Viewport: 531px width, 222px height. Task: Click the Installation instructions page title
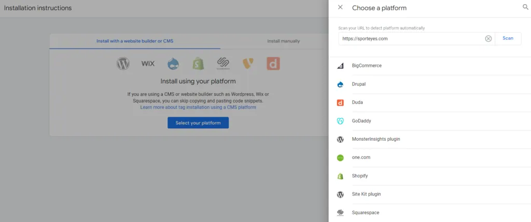[x=38, y=8]
